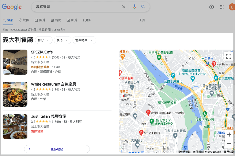Click 寶藏巖國際藝術村 teal map marker

click(193, 79)
